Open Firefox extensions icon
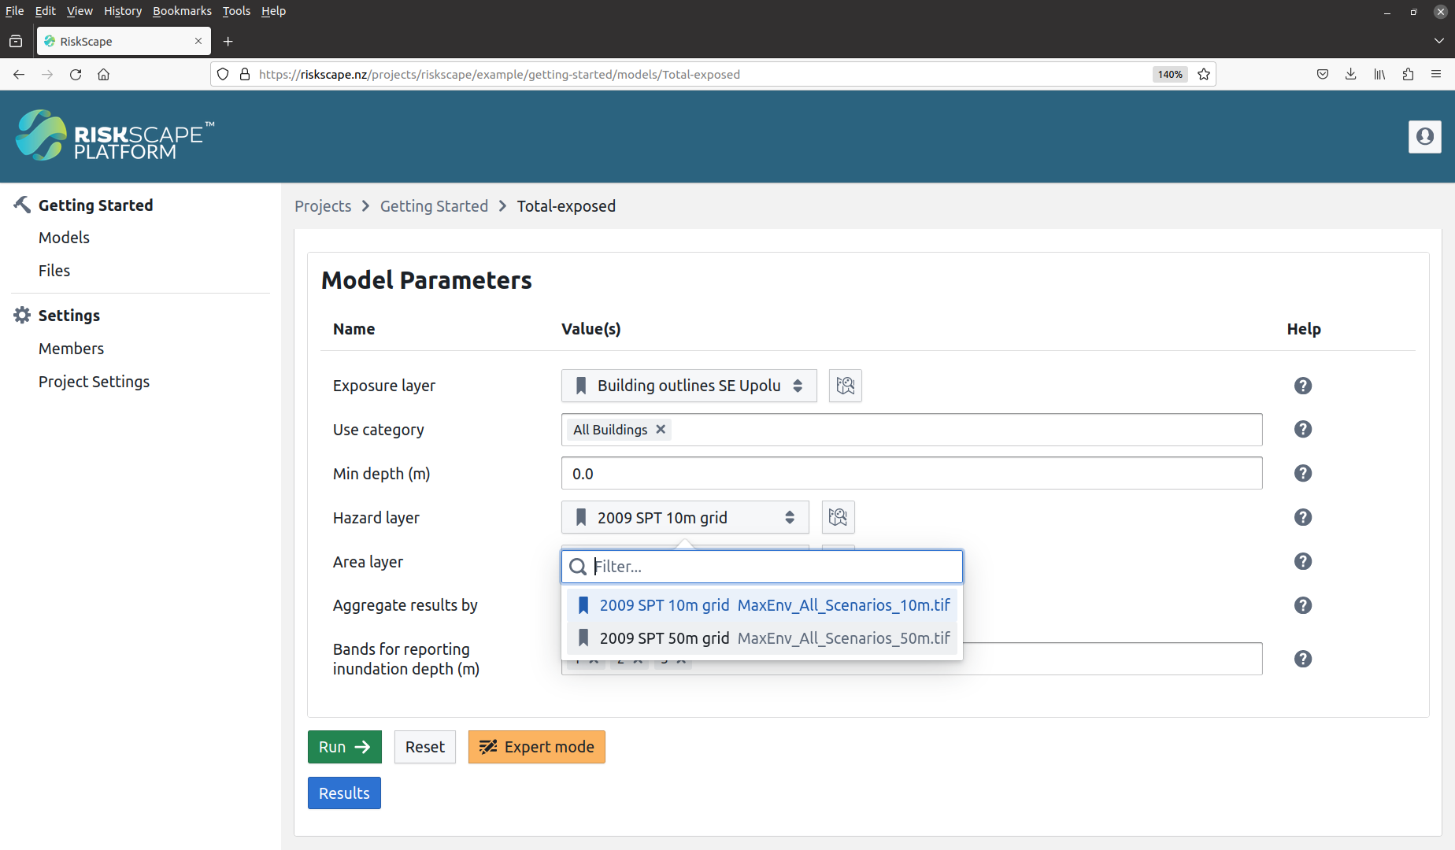 pyautogui.click(x=1408, y=74)
